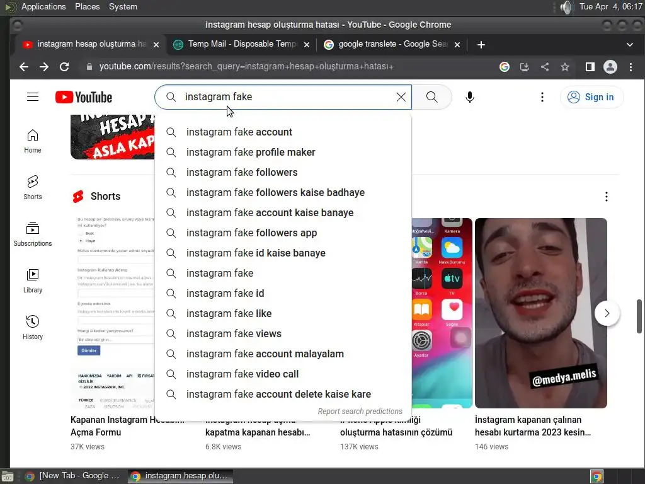Image resolution: width=645 pixels, height=484 pixels.
Task: Bookmark this page with the star icon
Action: 565,67
